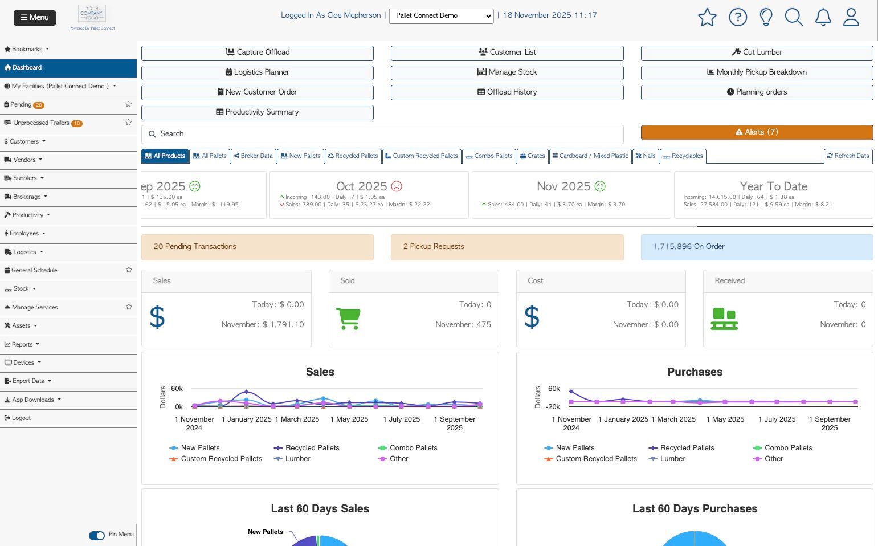Screen dimensions: 878x546
Task: Toggle Custom Recycled Pallets in Sales legend
Action: coord(216,459)
